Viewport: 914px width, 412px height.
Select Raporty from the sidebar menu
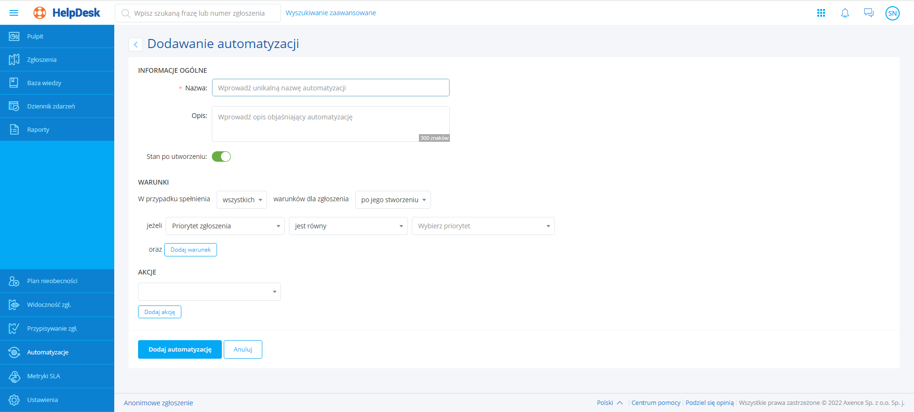tap(38, 129)
